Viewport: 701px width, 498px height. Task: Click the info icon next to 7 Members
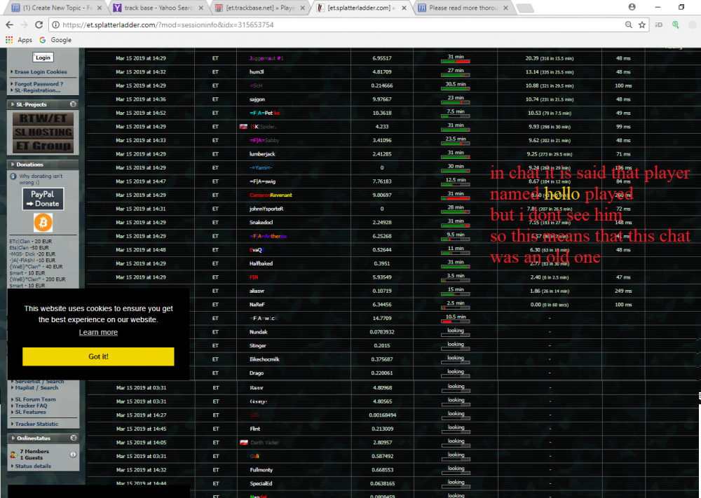73,455
